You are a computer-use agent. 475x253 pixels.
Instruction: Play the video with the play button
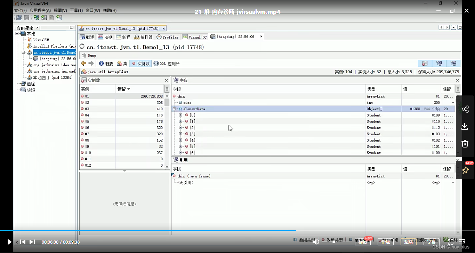[9, 242]
